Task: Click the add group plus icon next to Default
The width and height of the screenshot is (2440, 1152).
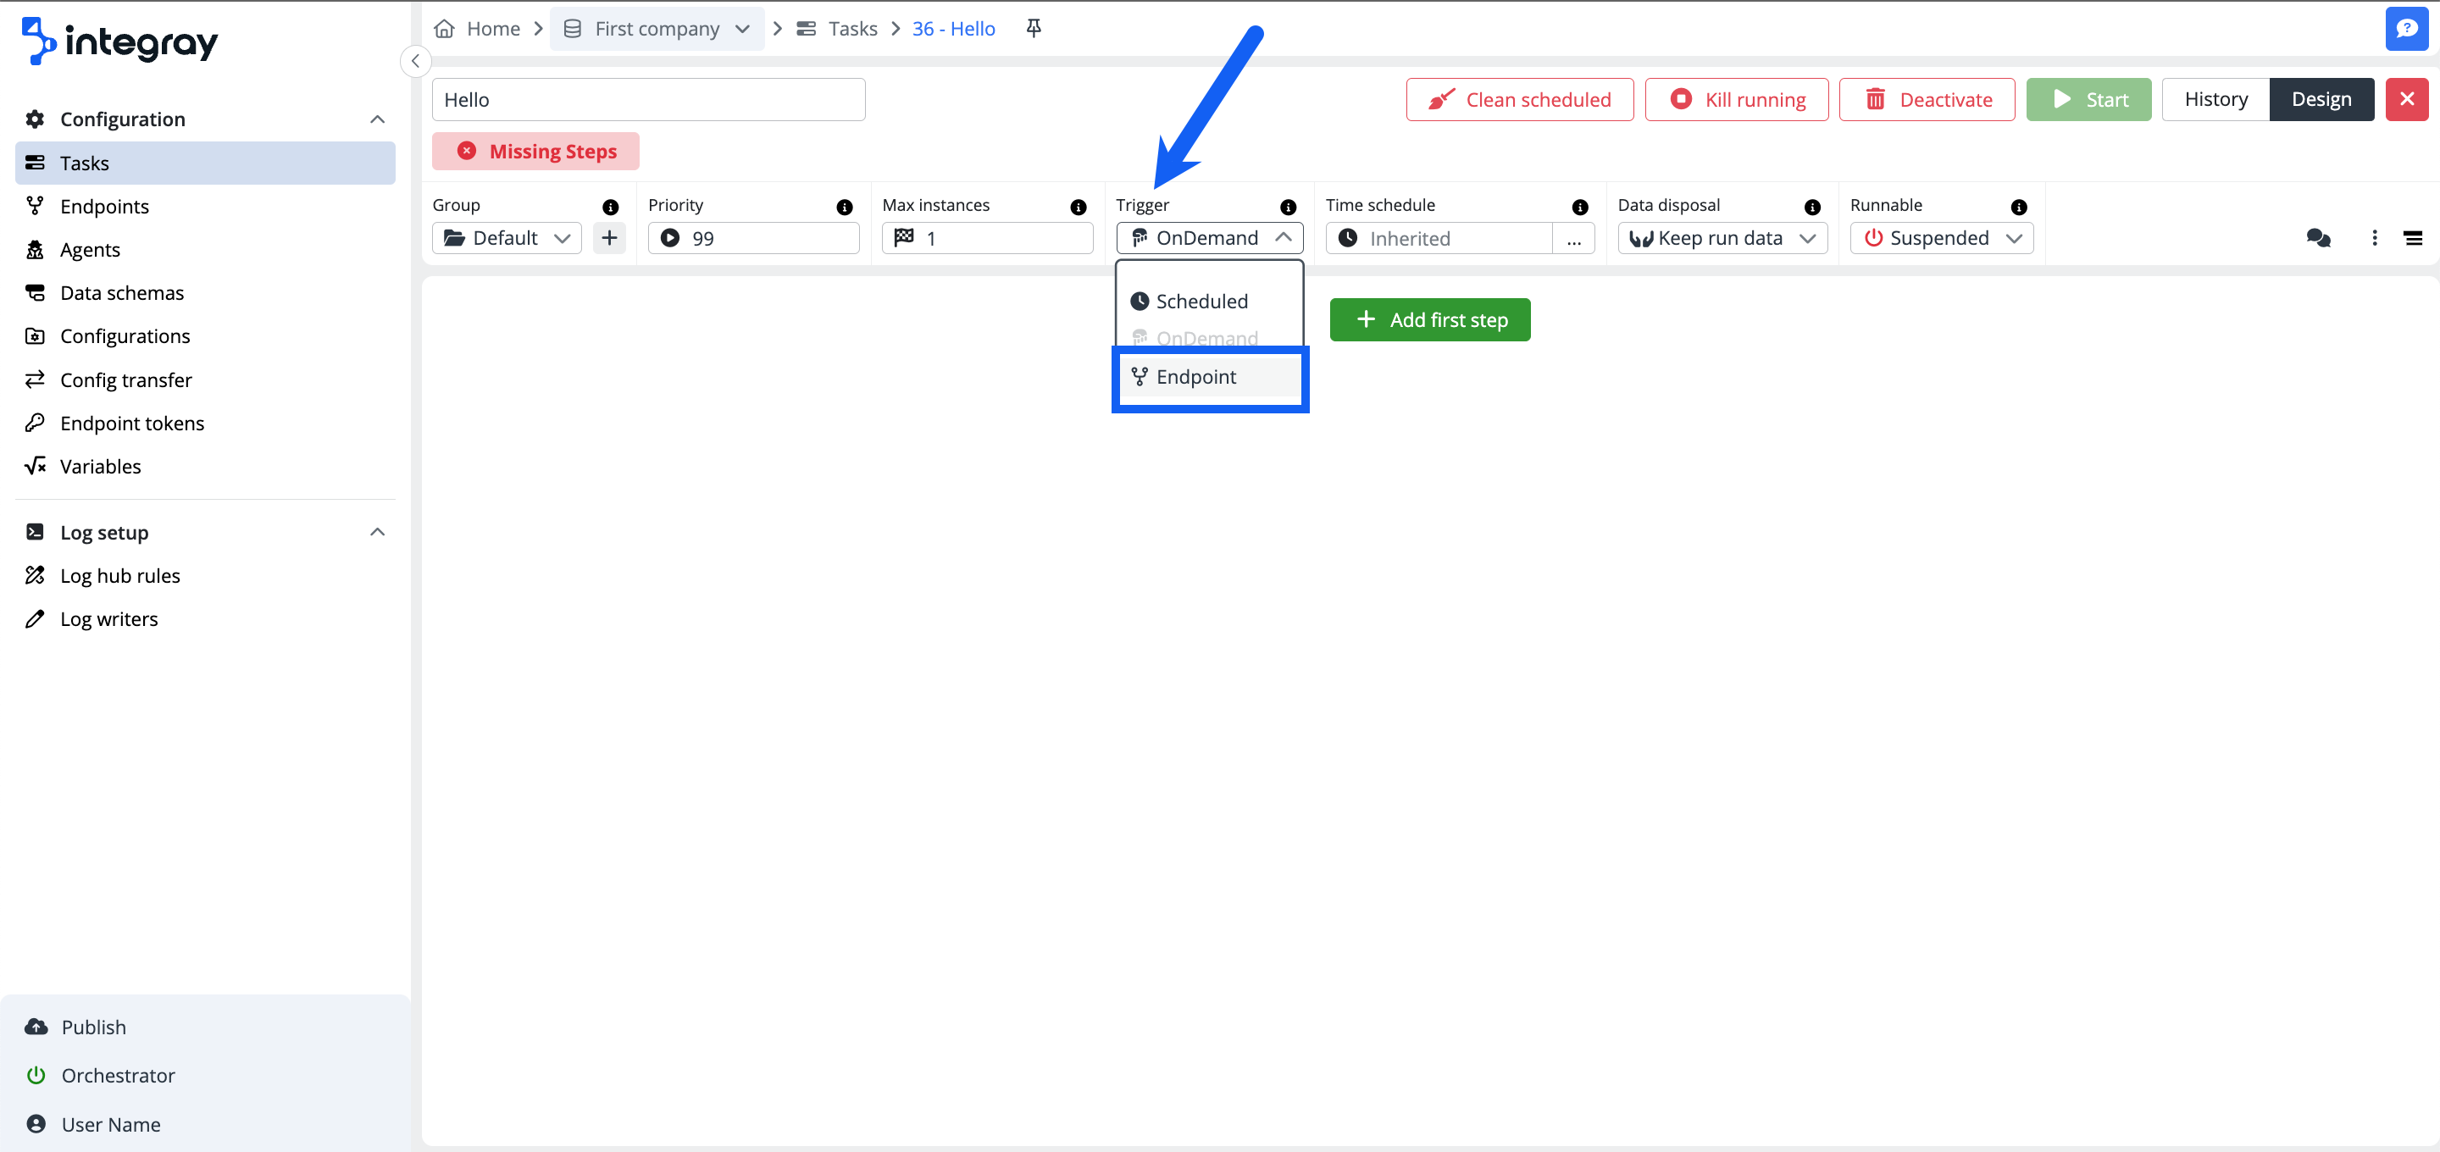Action: point(609,238)
